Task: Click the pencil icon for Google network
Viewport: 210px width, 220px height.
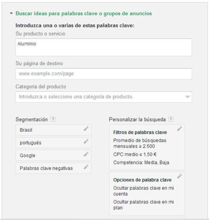Action: pos(86,154)
